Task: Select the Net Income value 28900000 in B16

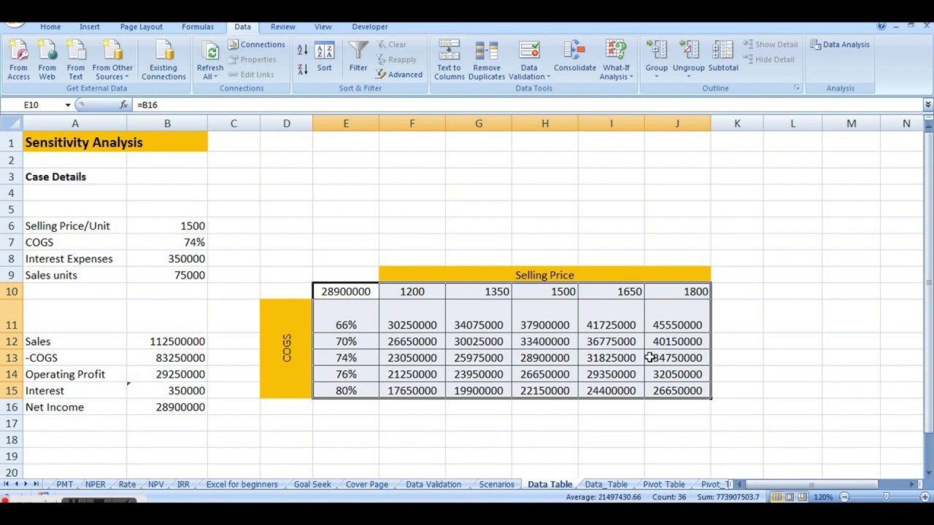Action: (x=167, y=407)
